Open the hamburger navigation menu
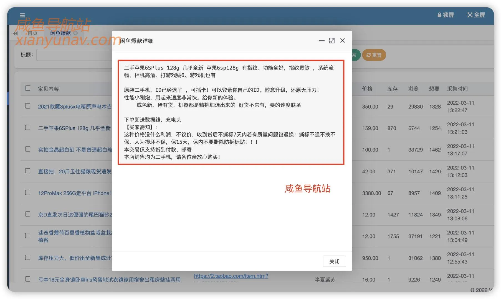501x299 pixels. [22, 15]
